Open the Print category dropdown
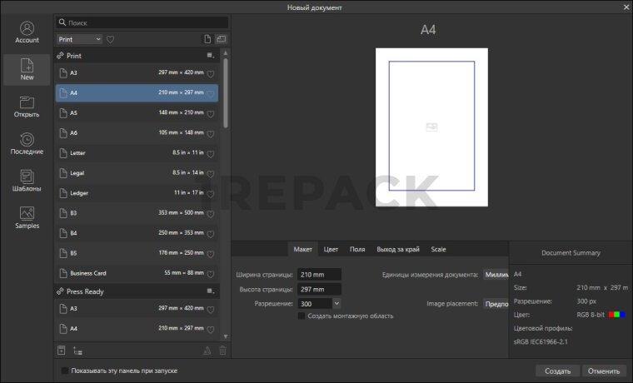This screenshot has height=383, width=633. (79, 39)
